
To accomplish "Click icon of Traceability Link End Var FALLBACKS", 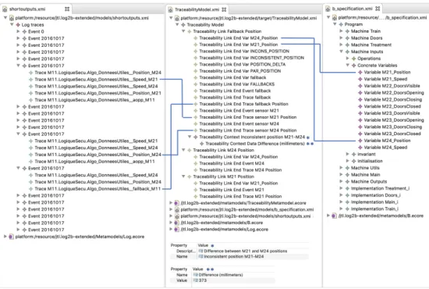I will pos(196,84).
